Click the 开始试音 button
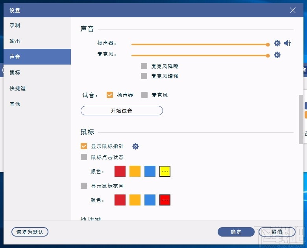307x248 pixels. (122, 111)
